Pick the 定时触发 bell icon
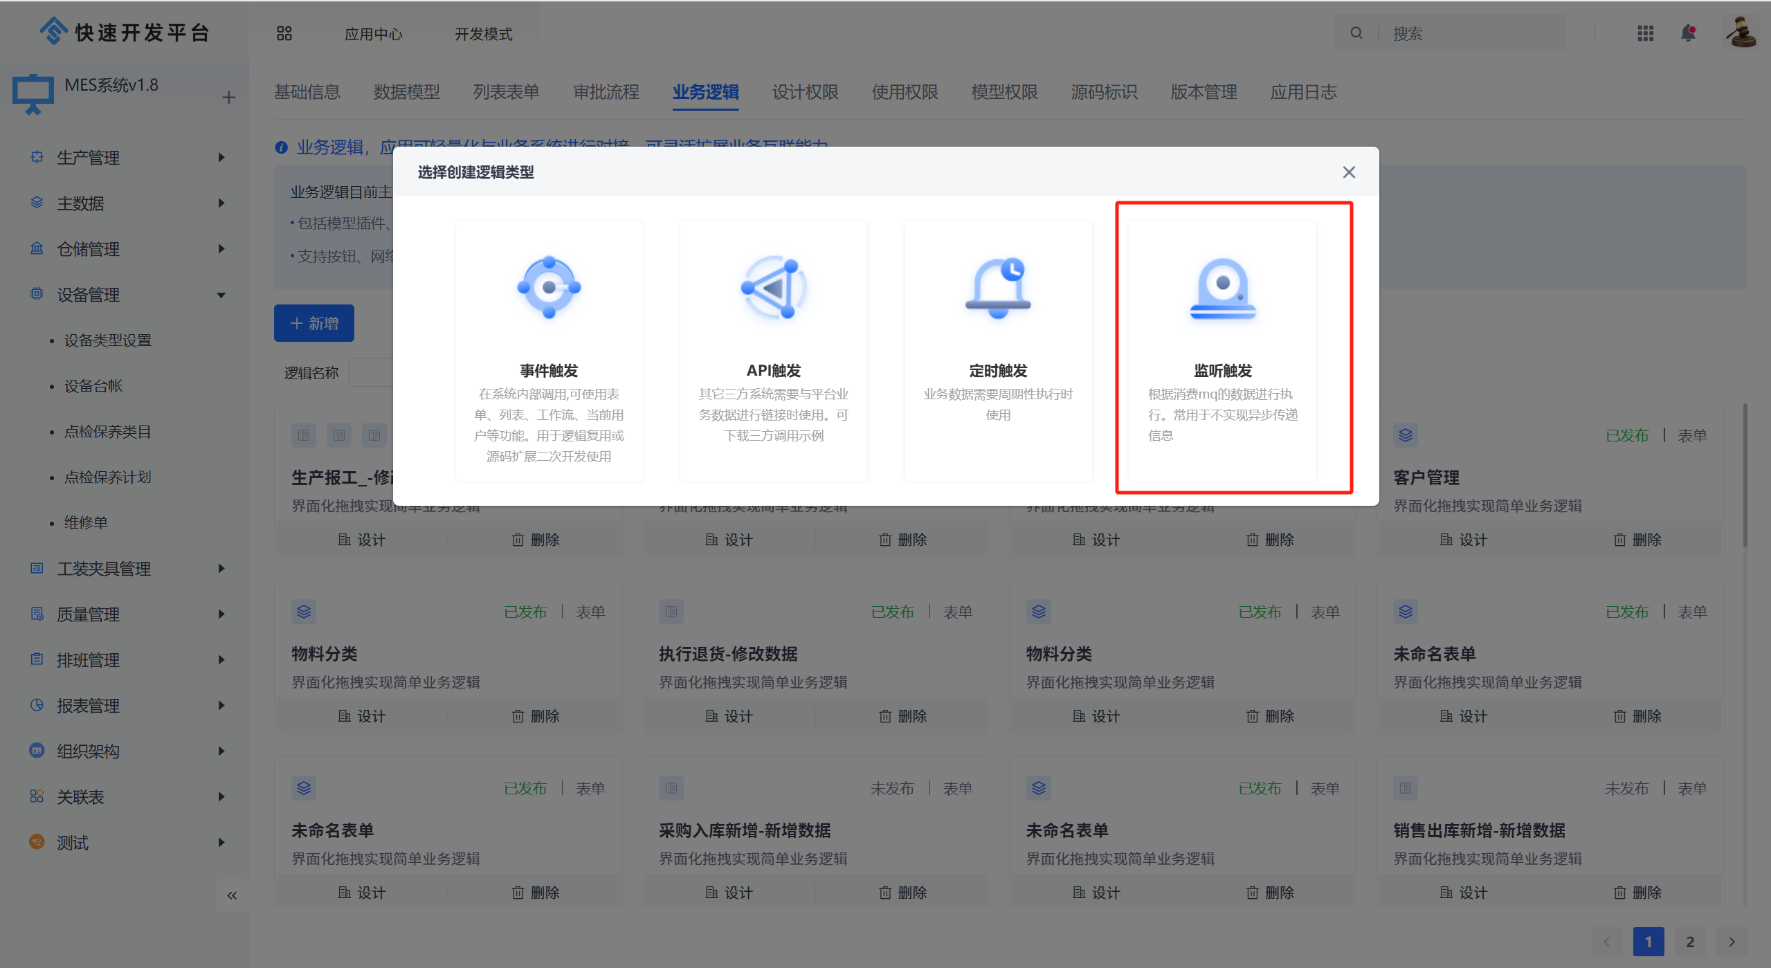This screenshot has height=968, width=1771. 998,287
